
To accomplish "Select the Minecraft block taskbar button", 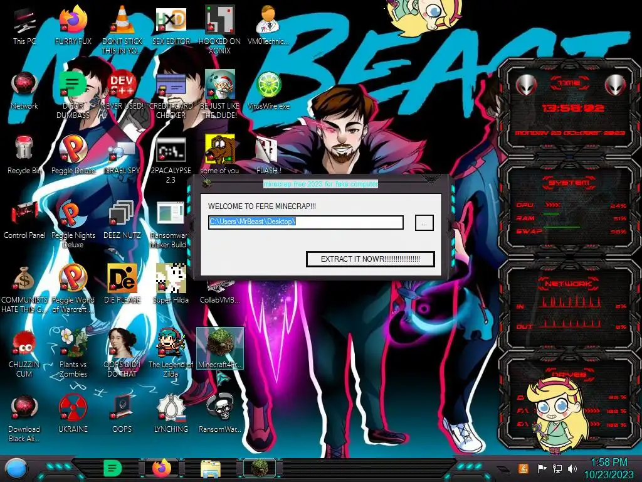I will (x=260, y=468).
